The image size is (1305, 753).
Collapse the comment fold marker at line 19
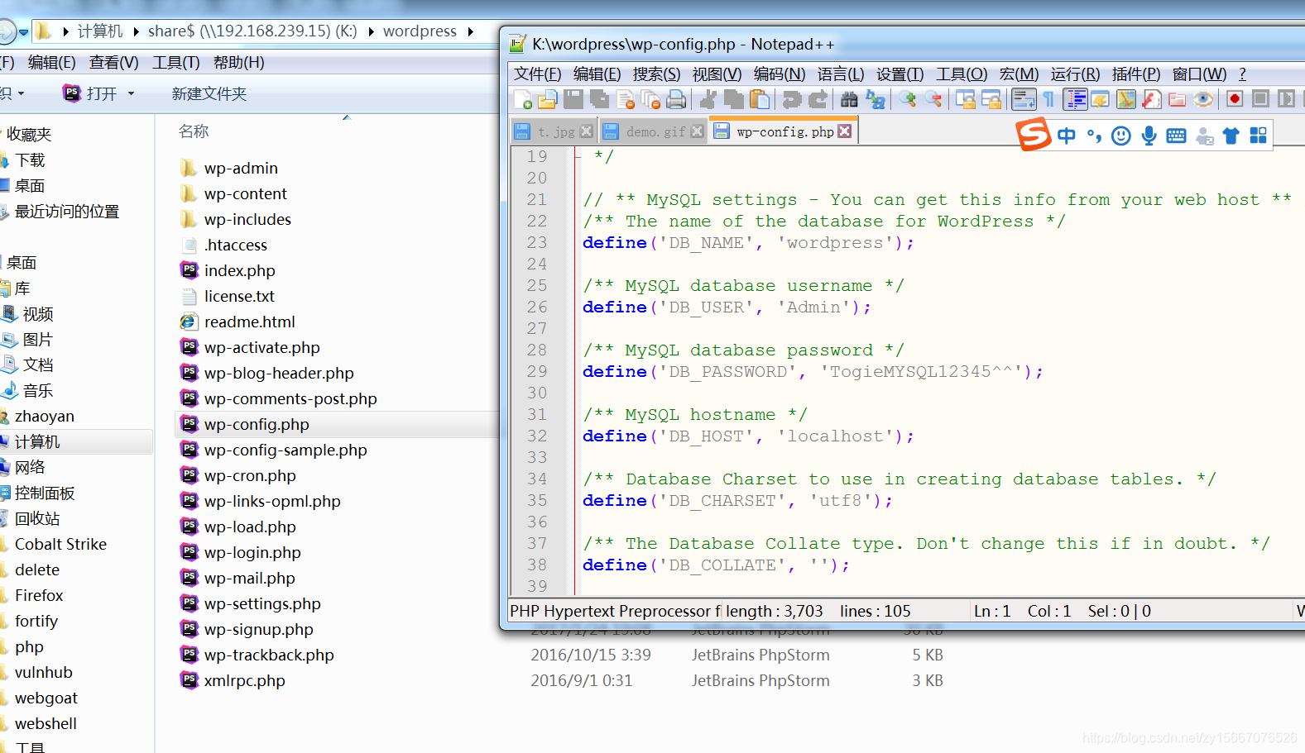click(x=578, y=156)
